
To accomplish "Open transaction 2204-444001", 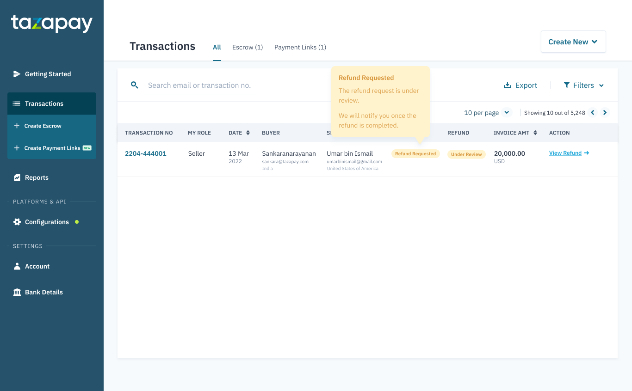I will click(146, 153).
